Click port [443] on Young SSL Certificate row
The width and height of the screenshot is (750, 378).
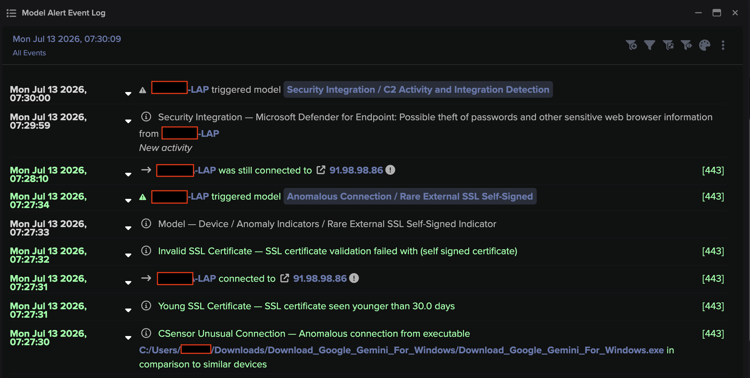coord(713,306)
